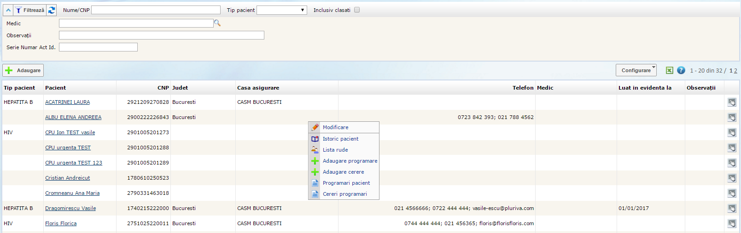Screen dimensions: 741x233
Task: Click the magnifier icon next to Medic field
Action: tap(217, 23)
